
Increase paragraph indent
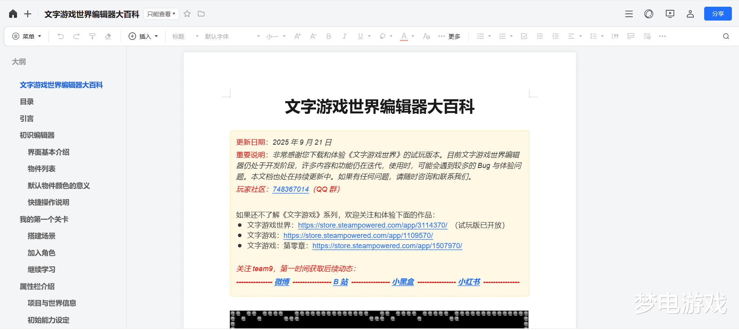[x=555, y=36]
